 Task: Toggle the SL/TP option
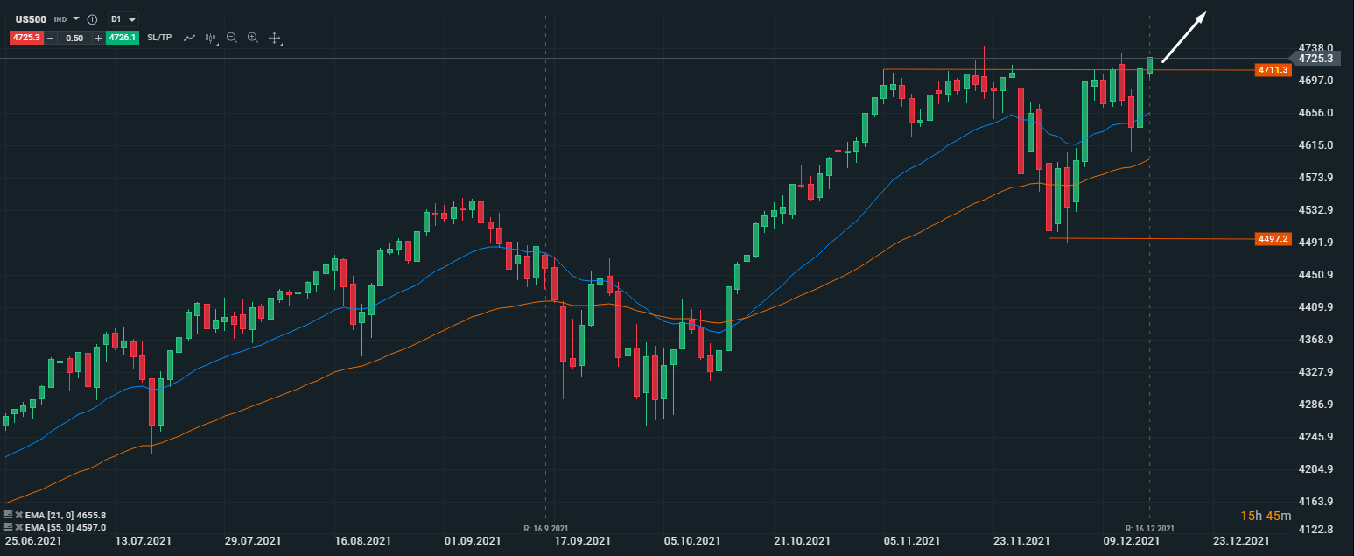pyautogui.click(x=159, y=38)
